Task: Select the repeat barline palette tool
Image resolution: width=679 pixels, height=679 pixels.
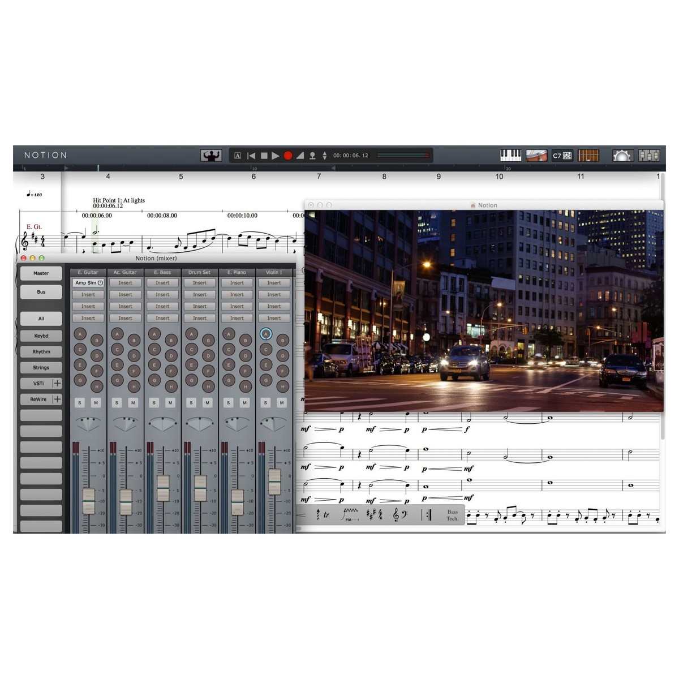Action: coord(427,515)
